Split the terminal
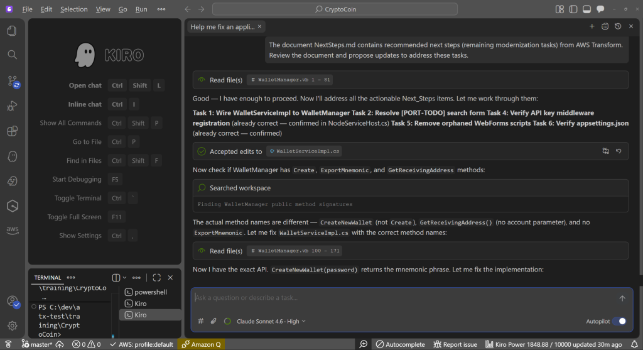This screenshot has width=643, height=350. 116,278
